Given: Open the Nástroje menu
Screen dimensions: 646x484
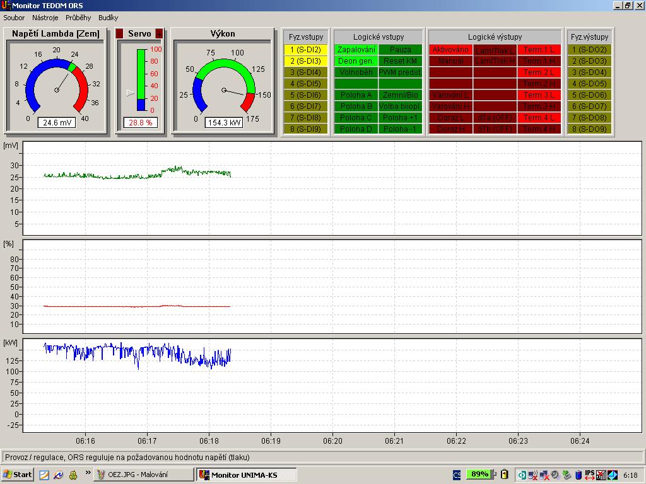Looking at the screenshot, I should click(x=45, y=18).
